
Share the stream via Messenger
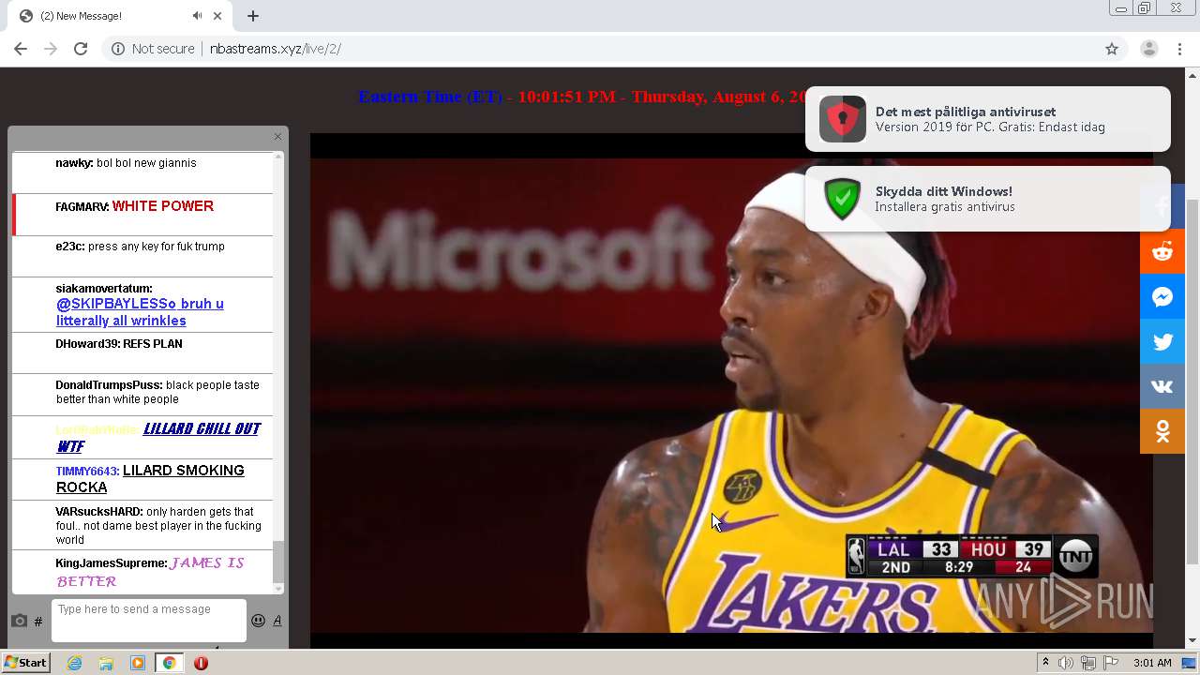click(1162, 296)
